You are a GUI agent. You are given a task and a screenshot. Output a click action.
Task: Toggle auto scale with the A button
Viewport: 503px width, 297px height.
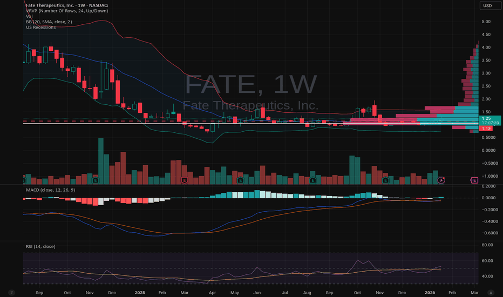pyautogui.click(x=490, y=292)
